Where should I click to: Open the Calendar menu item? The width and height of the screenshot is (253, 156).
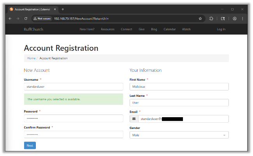coord(170,29)
